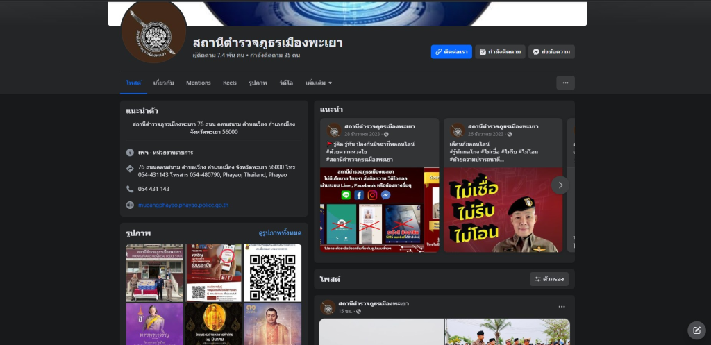The height and width of the screenshot is (345, 711).
Task: Click the page profile picture logo
Action: point(153,31)
